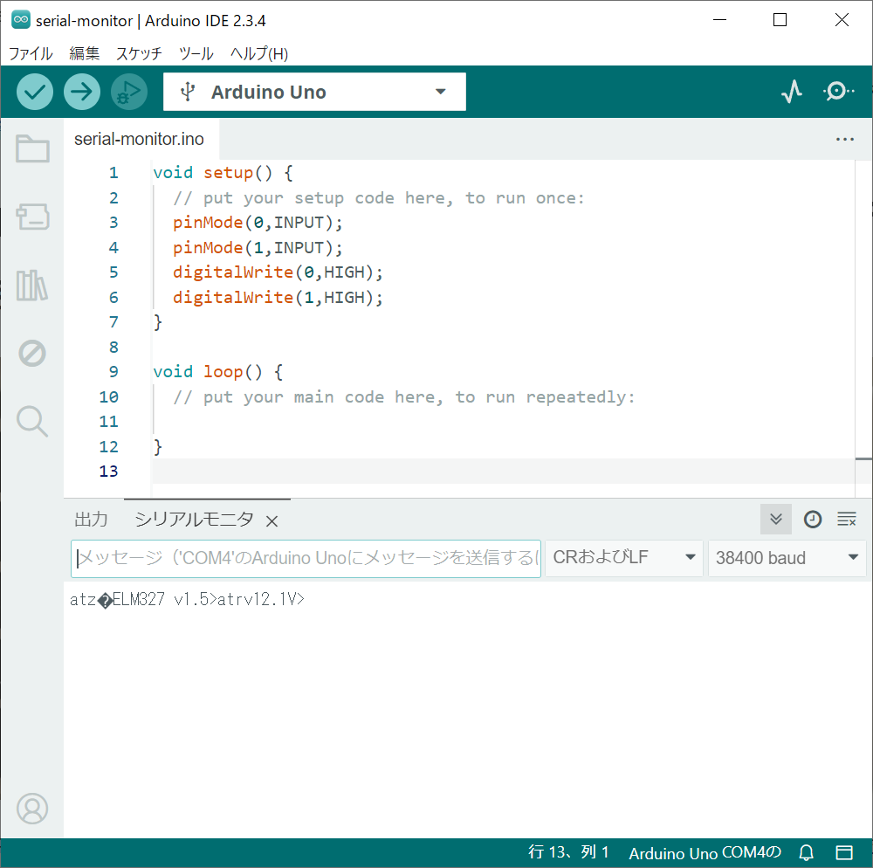
Task: Open the user account profile icon
Action: [x=32, y=809]
